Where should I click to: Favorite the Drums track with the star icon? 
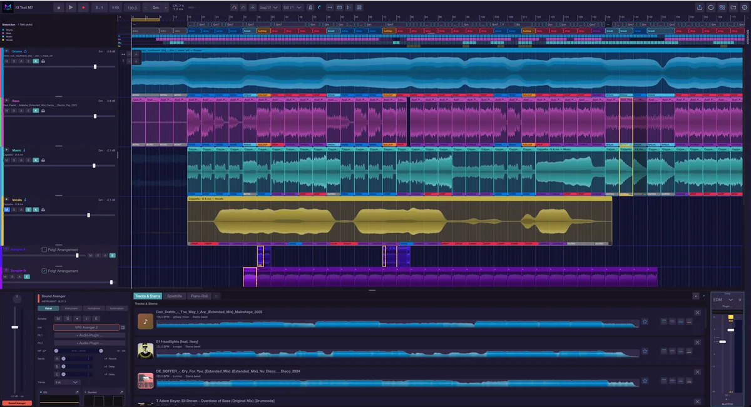point(25,51)
